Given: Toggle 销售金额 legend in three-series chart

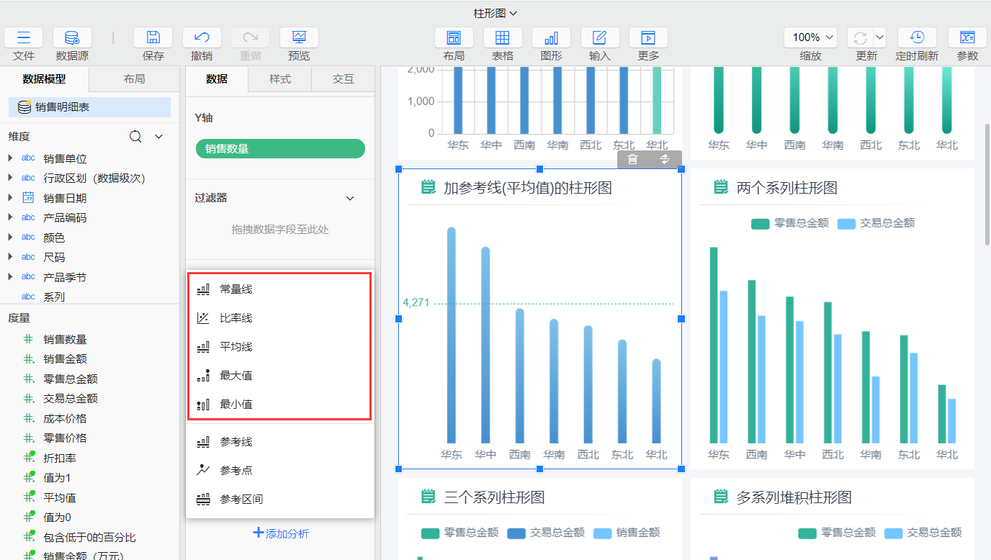Looking at the screenshot, I should click(x=627, y=533).
